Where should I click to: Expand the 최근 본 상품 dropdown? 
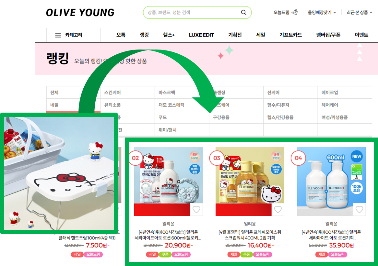point(359,13)
